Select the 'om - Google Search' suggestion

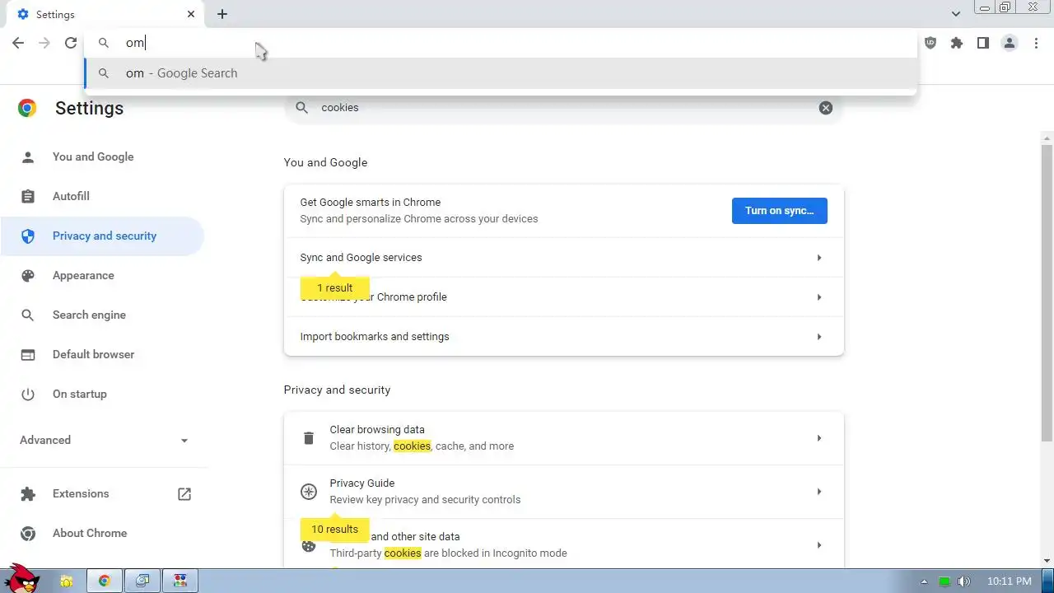coord(181,73)
